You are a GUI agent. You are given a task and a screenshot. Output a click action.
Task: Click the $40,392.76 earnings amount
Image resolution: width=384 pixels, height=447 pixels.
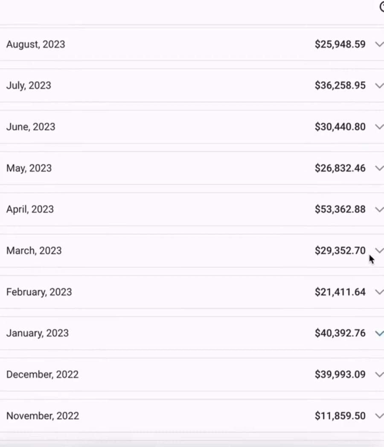tap(340, 333)
